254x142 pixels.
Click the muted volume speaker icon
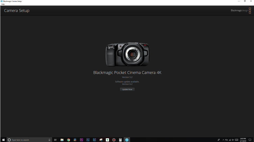(x=233, y=140)
